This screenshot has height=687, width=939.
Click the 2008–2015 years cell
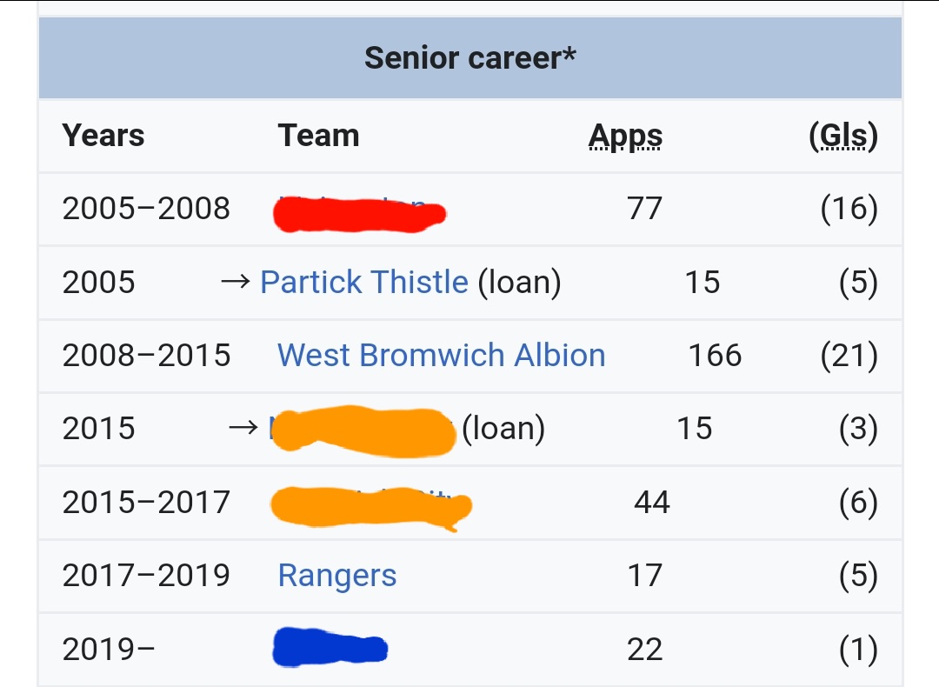(146, 355)
